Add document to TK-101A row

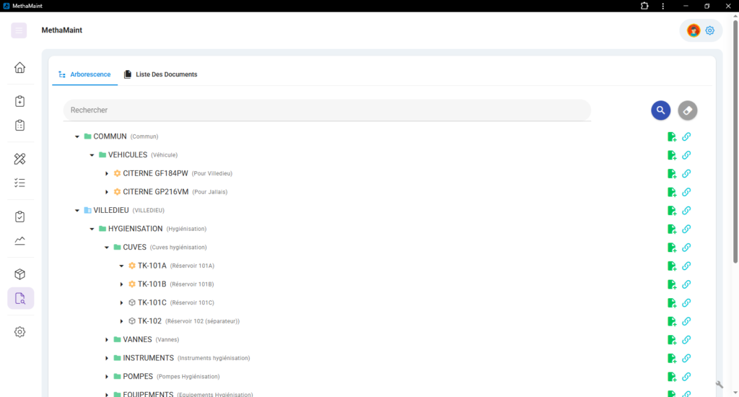point(672,266)
